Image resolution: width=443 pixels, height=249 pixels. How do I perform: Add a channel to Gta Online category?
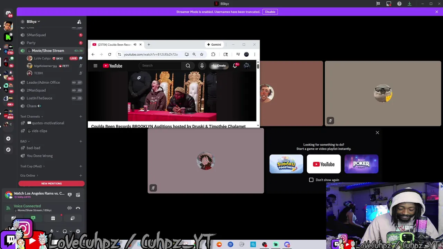point(81,175)
